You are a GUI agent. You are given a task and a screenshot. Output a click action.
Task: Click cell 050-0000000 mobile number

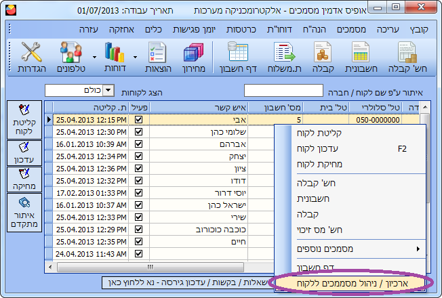(376, 120)
